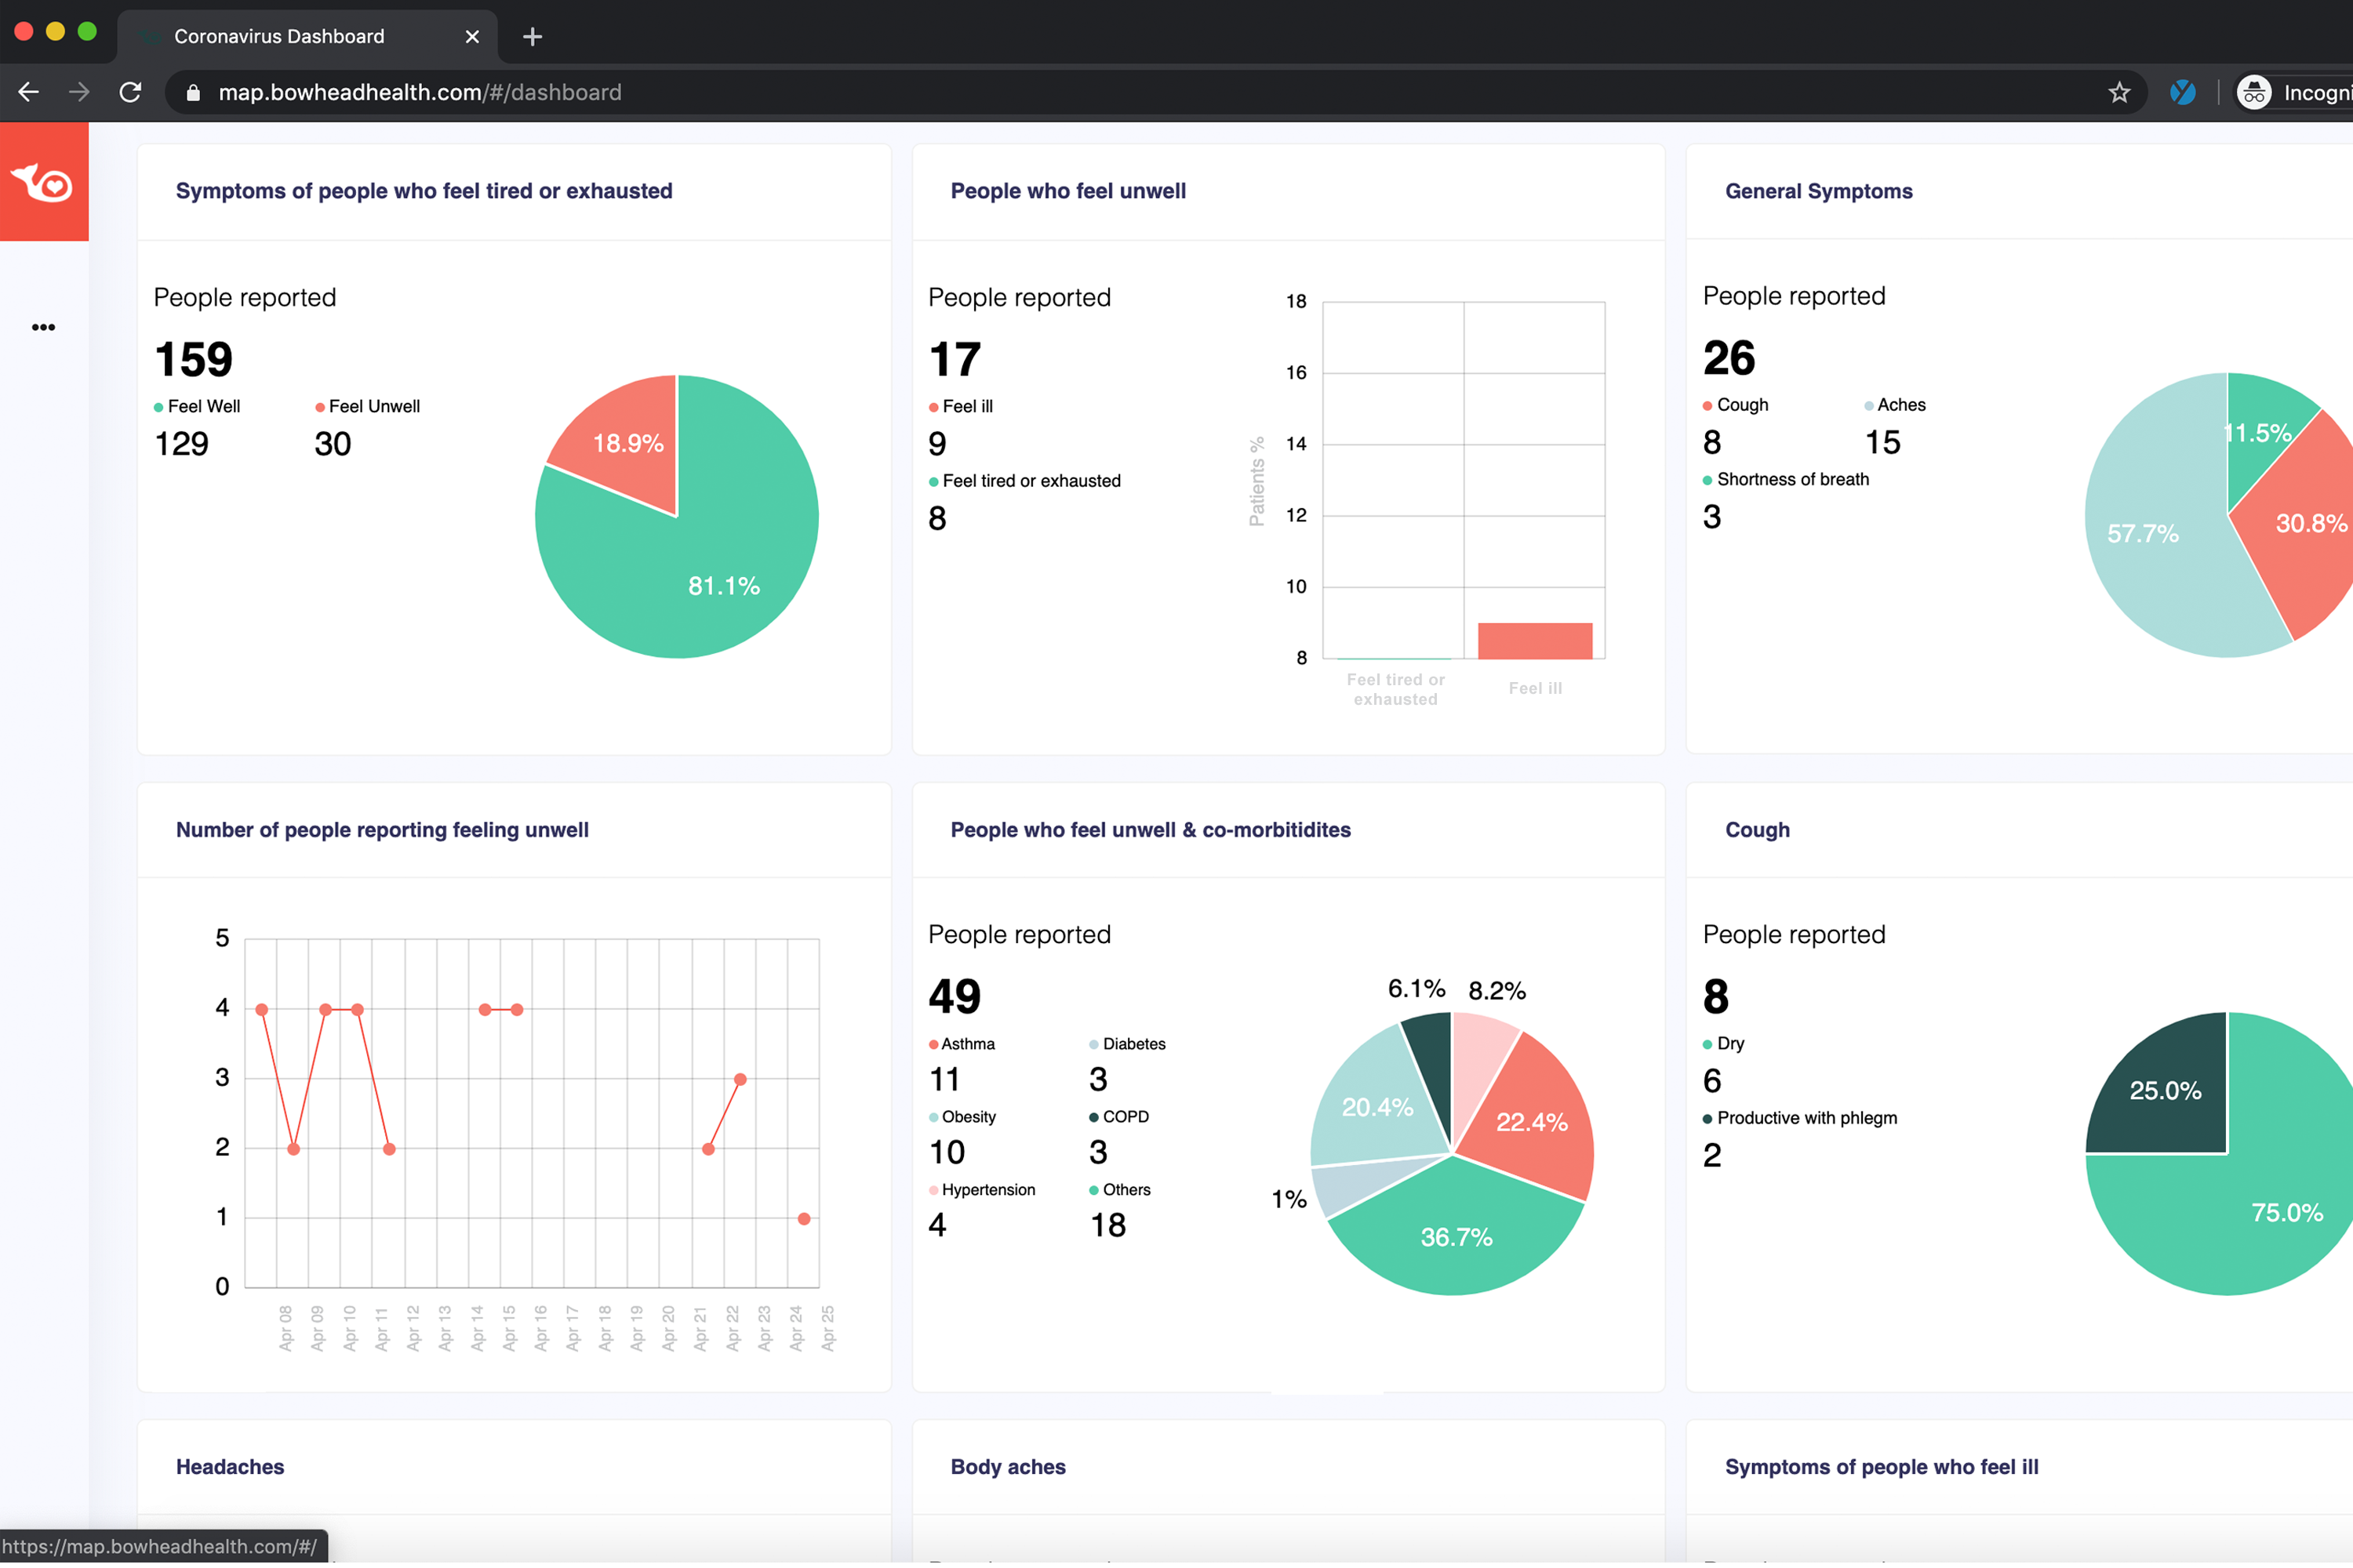
Task: Toggle Feel Well legend in tired chart
Action: [203, 406]
